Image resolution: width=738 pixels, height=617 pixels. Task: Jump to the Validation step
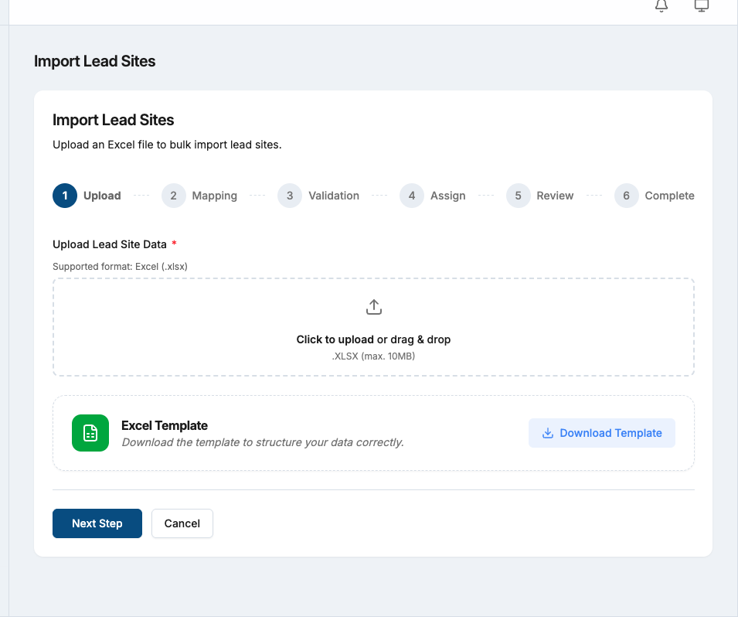(x=289, y=196)
